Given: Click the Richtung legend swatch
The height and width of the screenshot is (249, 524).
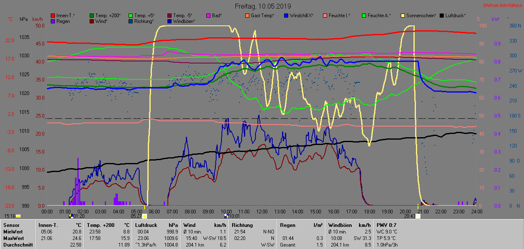Looking at the screenshot, I should click(131, 21).
